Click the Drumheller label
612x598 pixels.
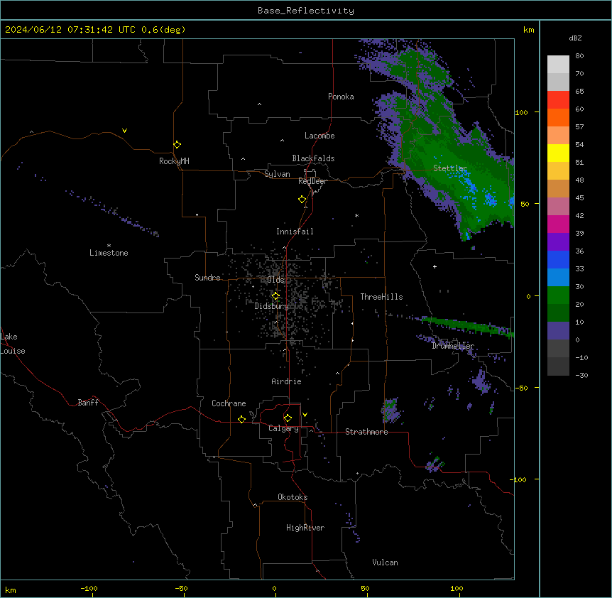click(453, 346)
